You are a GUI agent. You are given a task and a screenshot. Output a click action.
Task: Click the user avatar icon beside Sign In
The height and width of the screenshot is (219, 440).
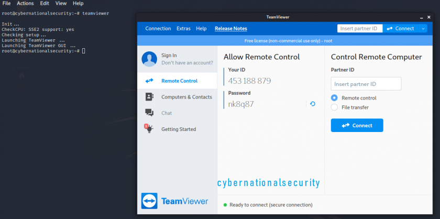point(149,59)
